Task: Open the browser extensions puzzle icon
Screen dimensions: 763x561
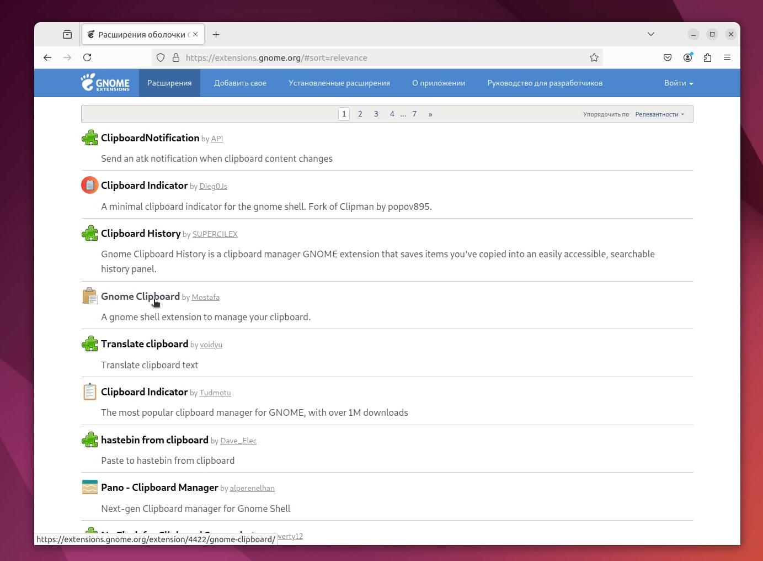Action: click(707, 57)
